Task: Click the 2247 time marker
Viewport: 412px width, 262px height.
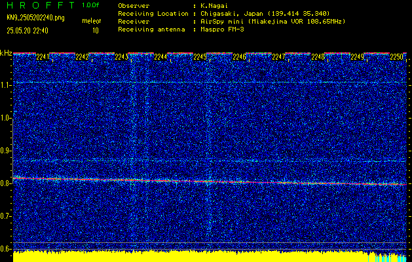Action: click(278, 57)
